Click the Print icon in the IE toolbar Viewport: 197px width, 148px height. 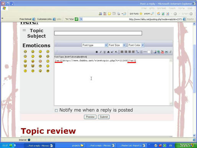[119, 14]
